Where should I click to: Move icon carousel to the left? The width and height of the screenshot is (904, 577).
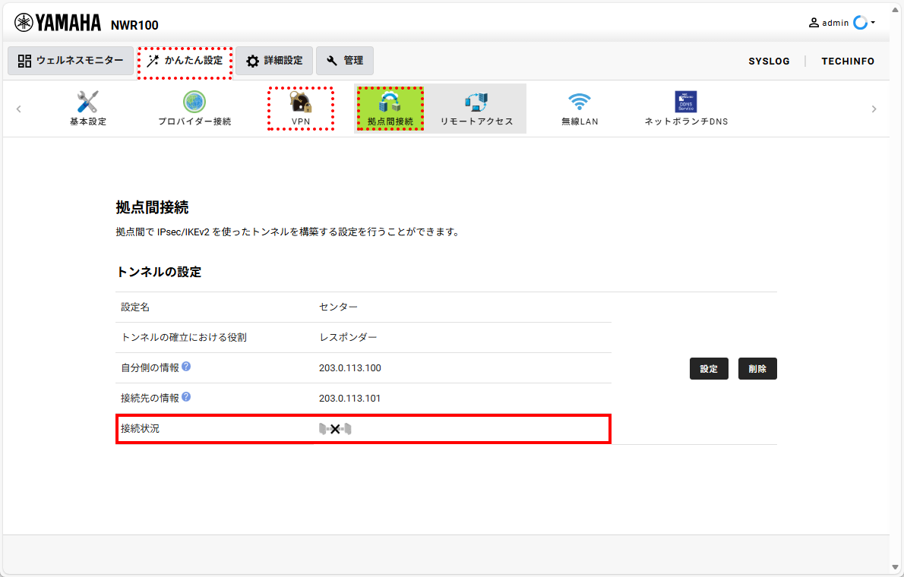[x=18, y=109]
